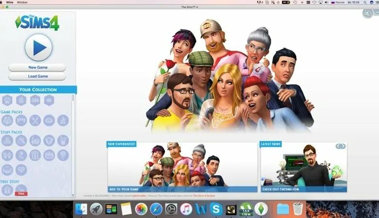Screen dimensions: 379x218
Task: Select the third Stuff Packs icon in the top row
Action: click(x=35, y=140)
